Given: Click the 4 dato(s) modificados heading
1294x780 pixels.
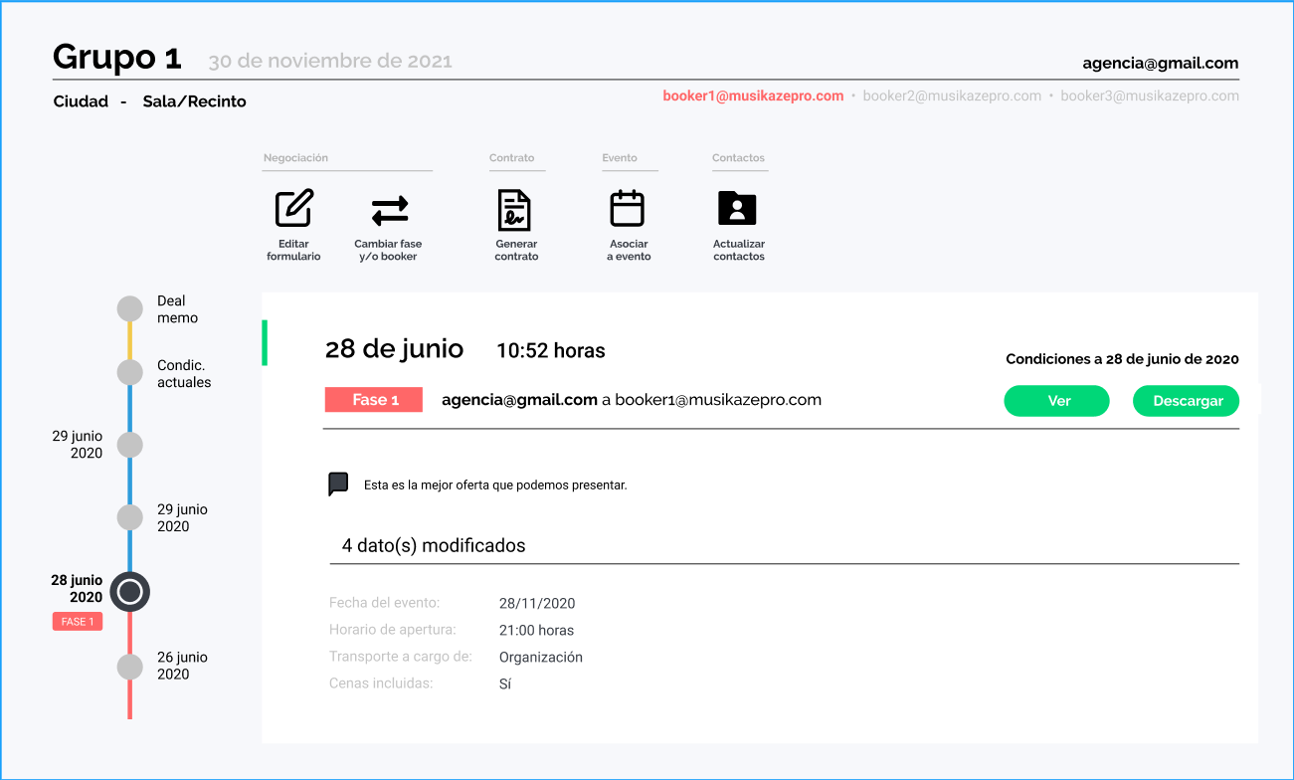Looking at the screenshot, I should pyautogui.click(x=434, y=546).
